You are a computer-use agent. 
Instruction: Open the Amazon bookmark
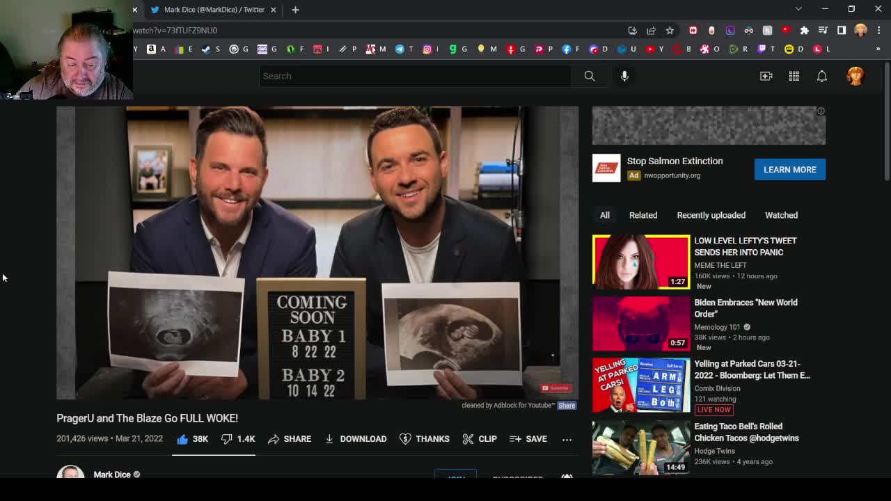click(x=156, y=49)
